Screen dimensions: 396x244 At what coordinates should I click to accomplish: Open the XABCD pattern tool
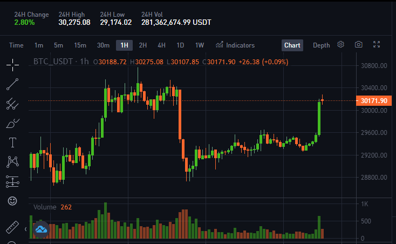[12, 162]
